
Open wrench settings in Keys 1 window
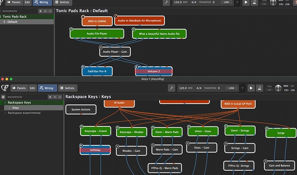click(171, 88)
